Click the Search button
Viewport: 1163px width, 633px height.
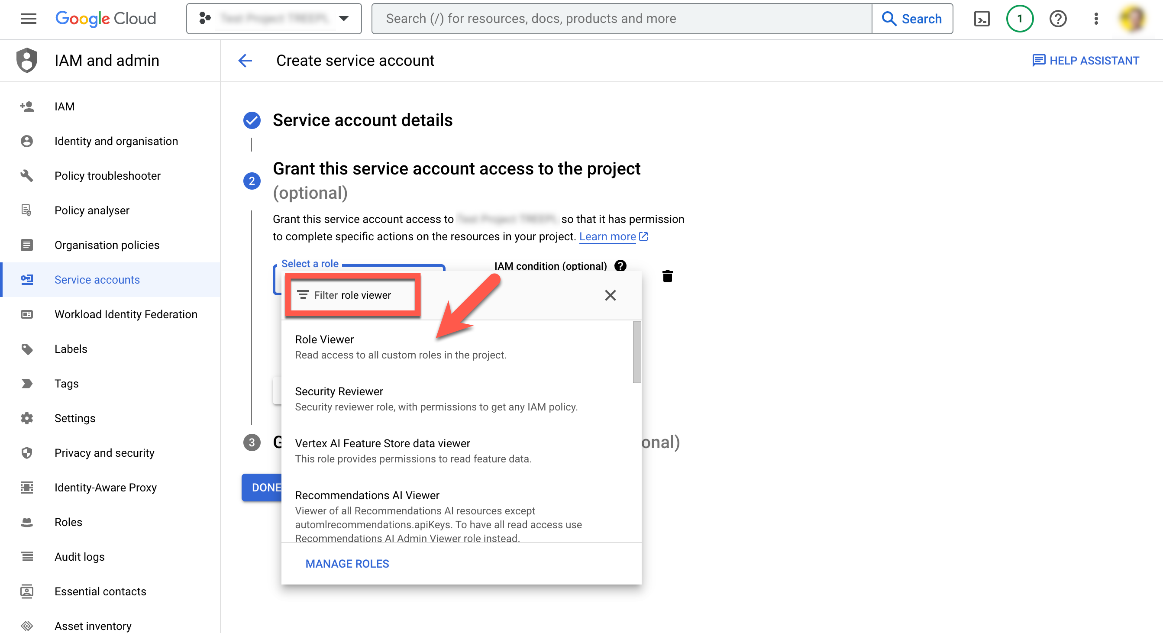click(x=912, y=19)
